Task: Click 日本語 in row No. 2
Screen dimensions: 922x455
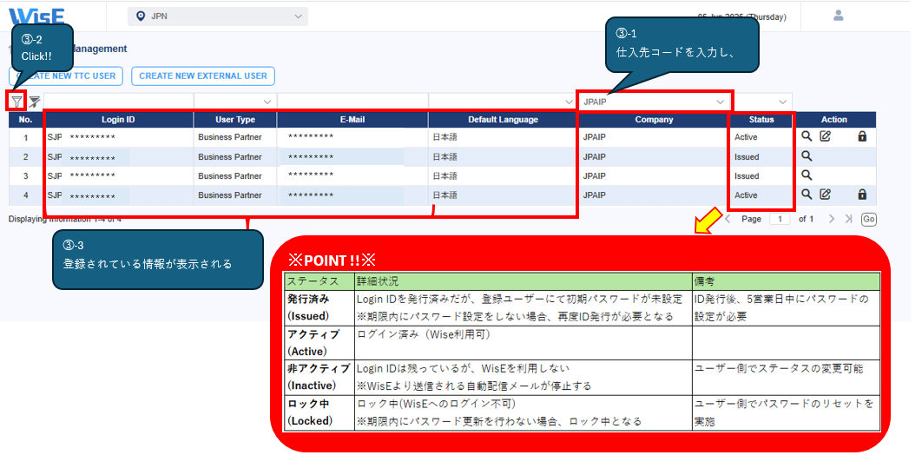Action: click(x=445, y=157)
